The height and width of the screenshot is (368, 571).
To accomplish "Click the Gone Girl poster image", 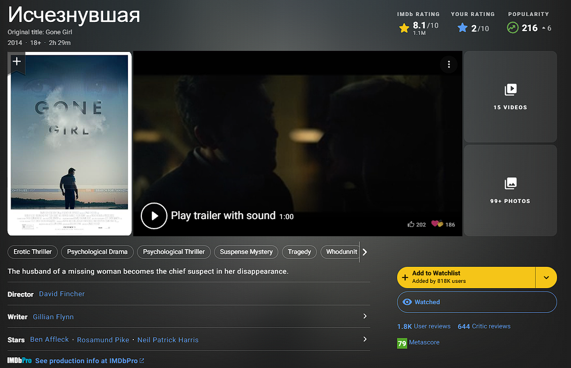I will (70, 144).
